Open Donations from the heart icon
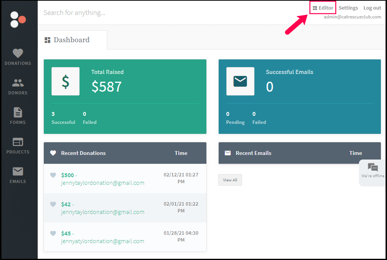 [x=18, y=53]
